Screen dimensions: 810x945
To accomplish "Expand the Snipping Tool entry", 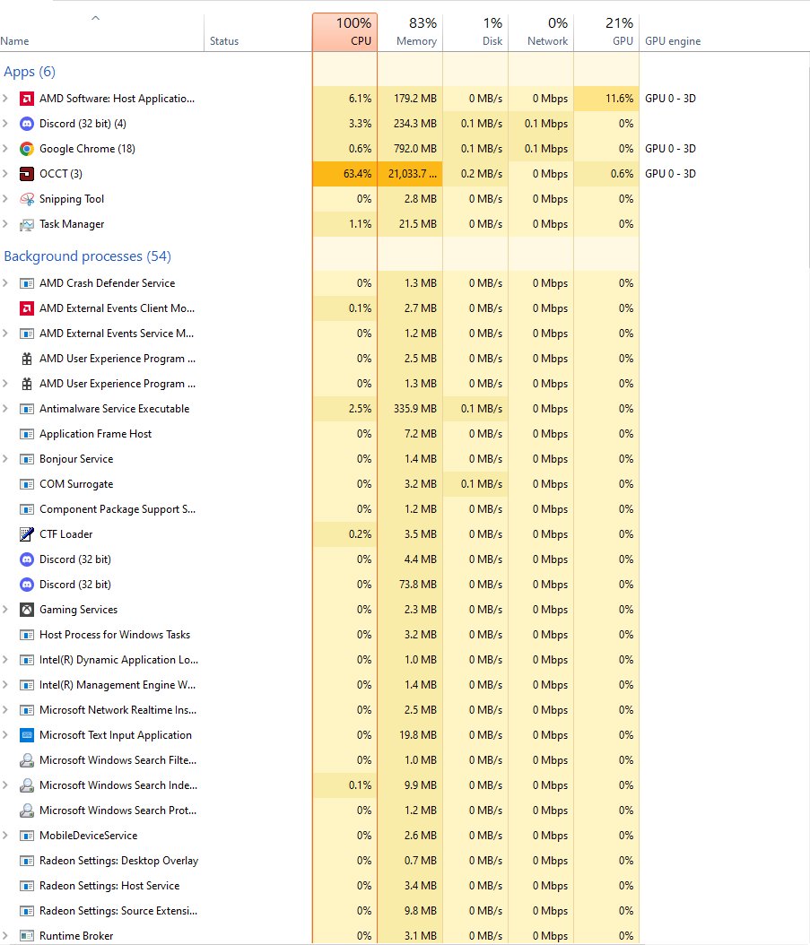I will (x=5, y=199).
